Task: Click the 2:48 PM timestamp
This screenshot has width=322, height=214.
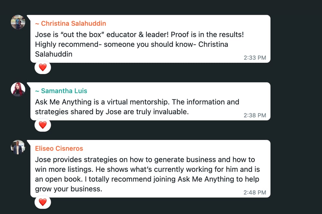Action: (255, 192)
